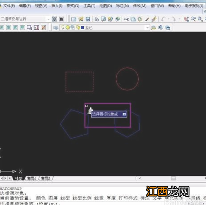206x205 pixels.
Task: Expand the Redo history dropdown arrow
Action: (x=179, y=19)
